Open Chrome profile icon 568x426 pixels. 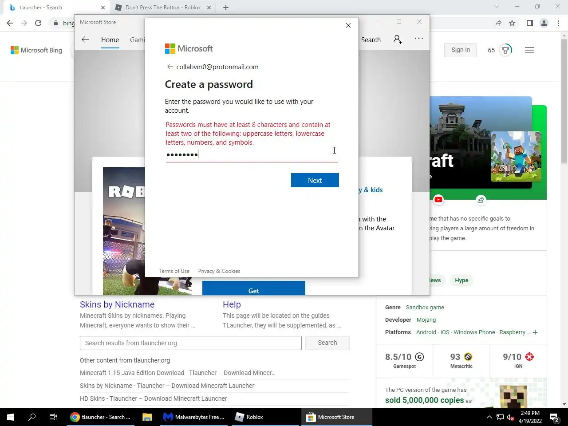(x=544, y=23)
